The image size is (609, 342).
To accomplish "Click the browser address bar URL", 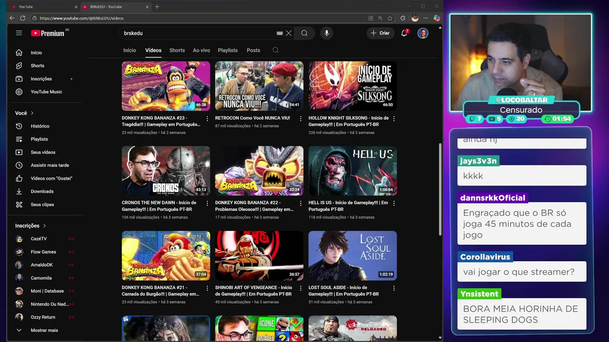I will click(x=82, y=18).
